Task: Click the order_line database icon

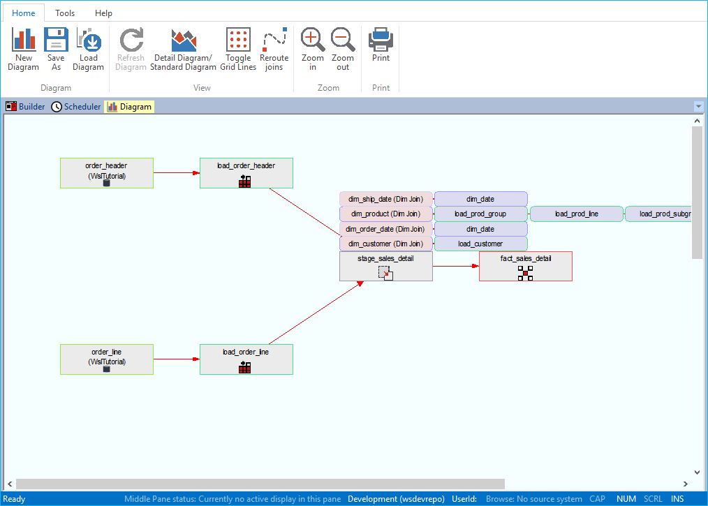Action: pyautogui.click(x=107, y=369)
